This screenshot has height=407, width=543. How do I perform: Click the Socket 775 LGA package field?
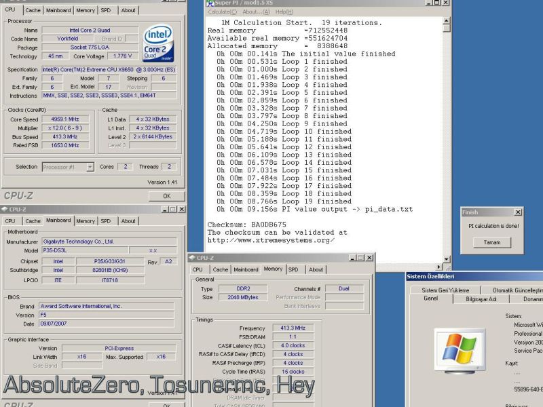click(90, 47)
